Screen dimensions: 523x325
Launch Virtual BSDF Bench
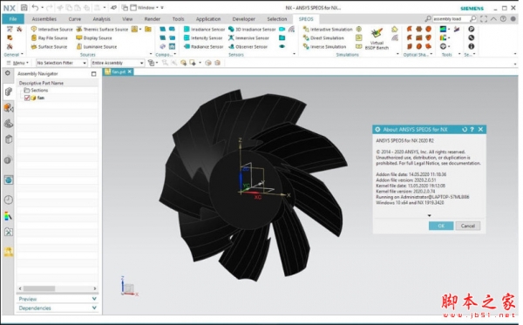pyautogui.click(x=377, y=38)
